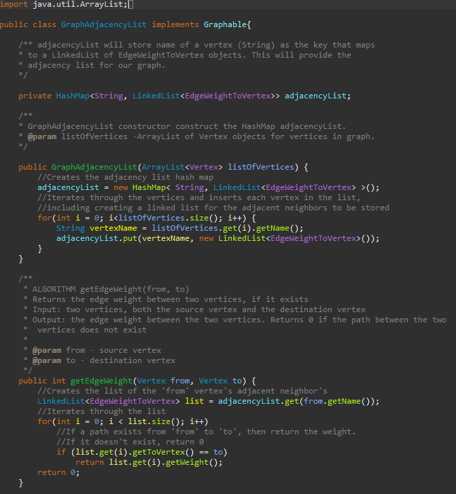The width and height of the screenshot is (456, 494).
Task: Click comment line 'adjacencyList will store name of a vertex'
Action: click(x=196, y=45)
